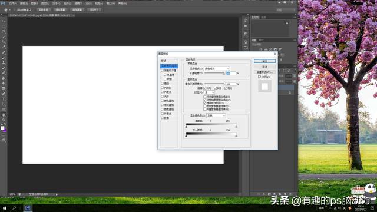The image size is (377, 212).
Task: Open Windows taskbar search
Action: point(14,208)
